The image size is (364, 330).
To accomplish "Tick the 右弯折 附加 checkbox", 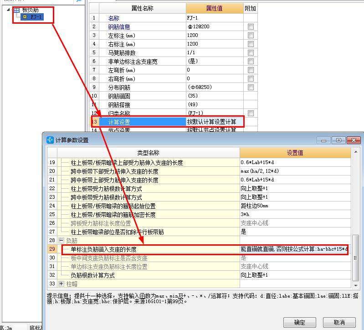I will click(x=251, y=79).
